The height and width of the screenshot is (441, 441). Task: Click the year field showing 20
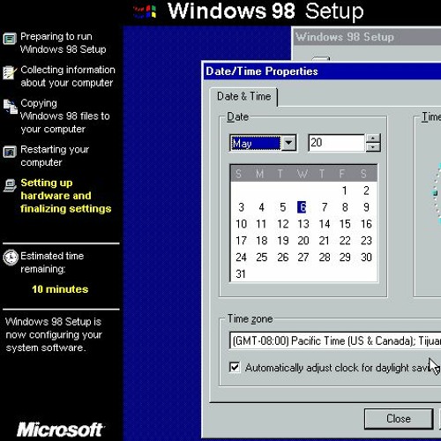click(x=337, y=143)
